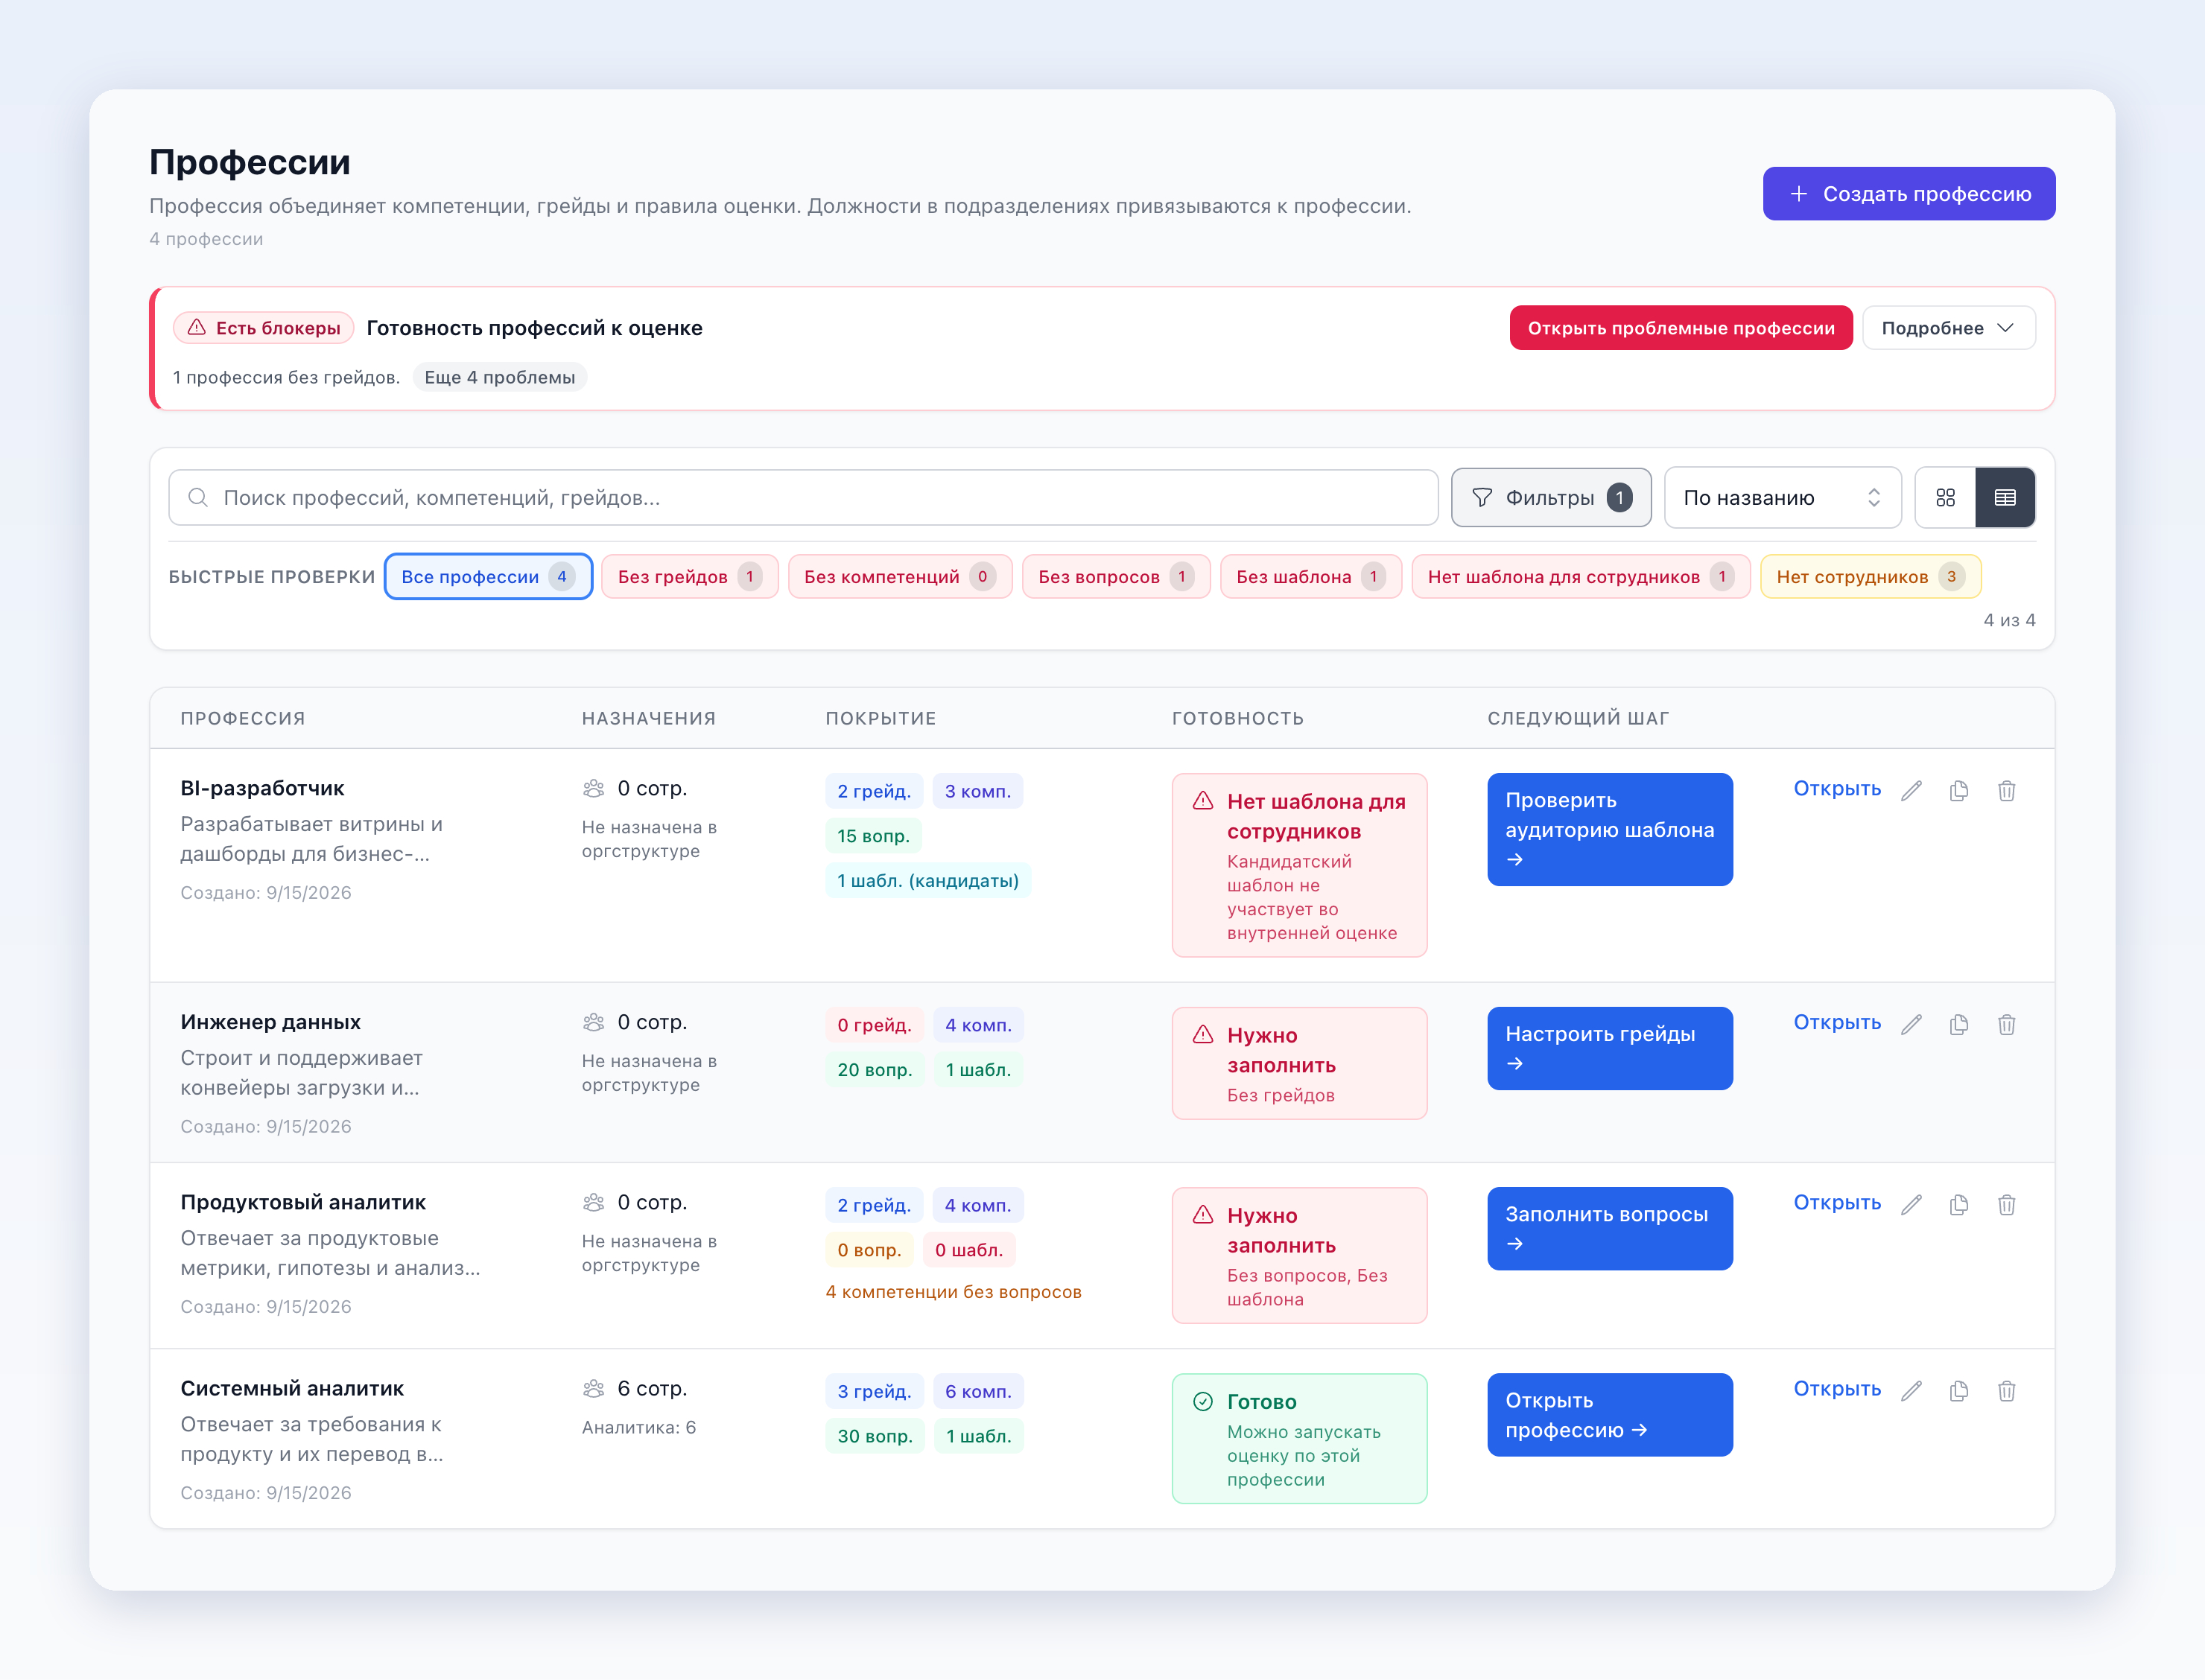The image size is (2205, 1680).
Task: Filter by Без компетенций chip
Action: coord(899,576)
